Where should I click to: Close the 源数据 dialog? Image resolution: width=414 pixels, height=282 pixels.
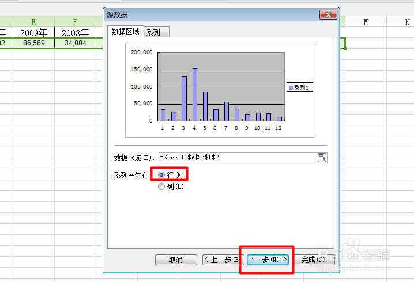(x=328, y=15)
